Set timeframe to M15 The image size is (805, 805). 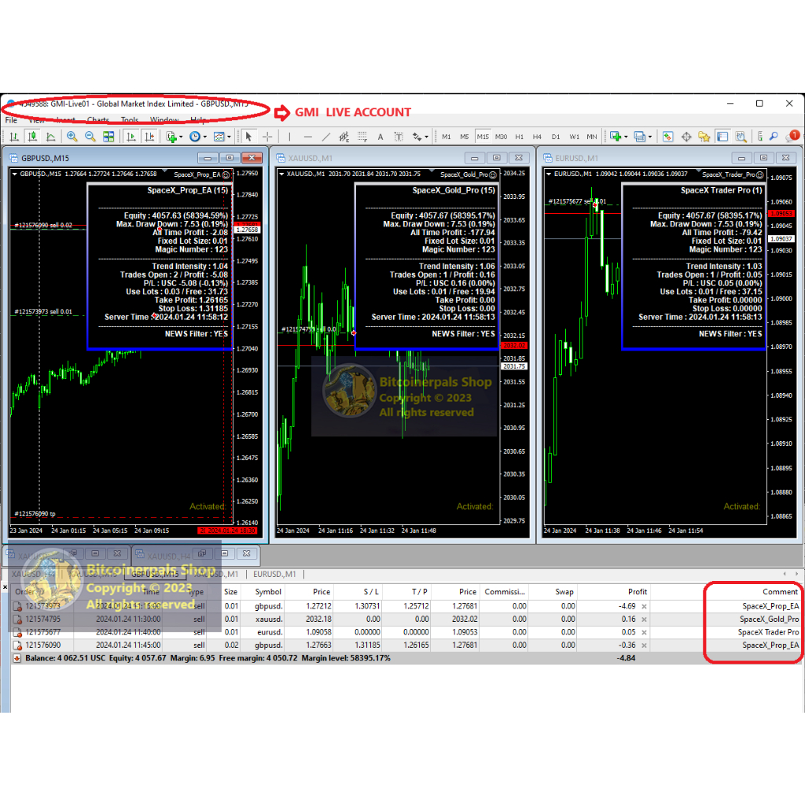point(483,137)
